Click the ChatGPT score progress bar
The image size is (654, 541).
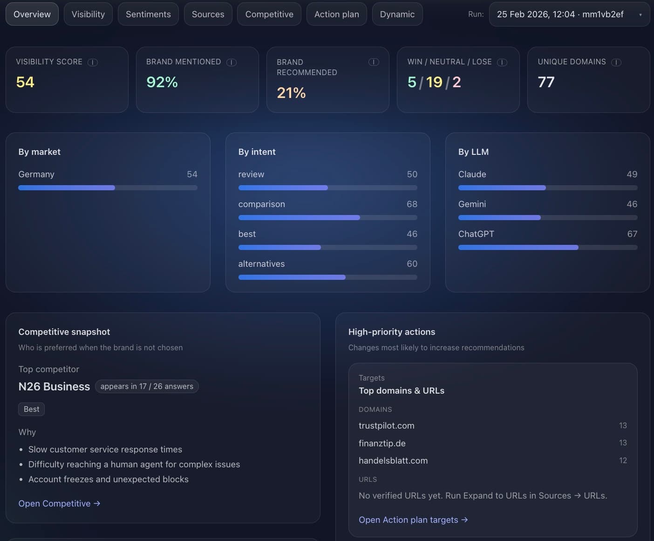(x=547, y=248)
